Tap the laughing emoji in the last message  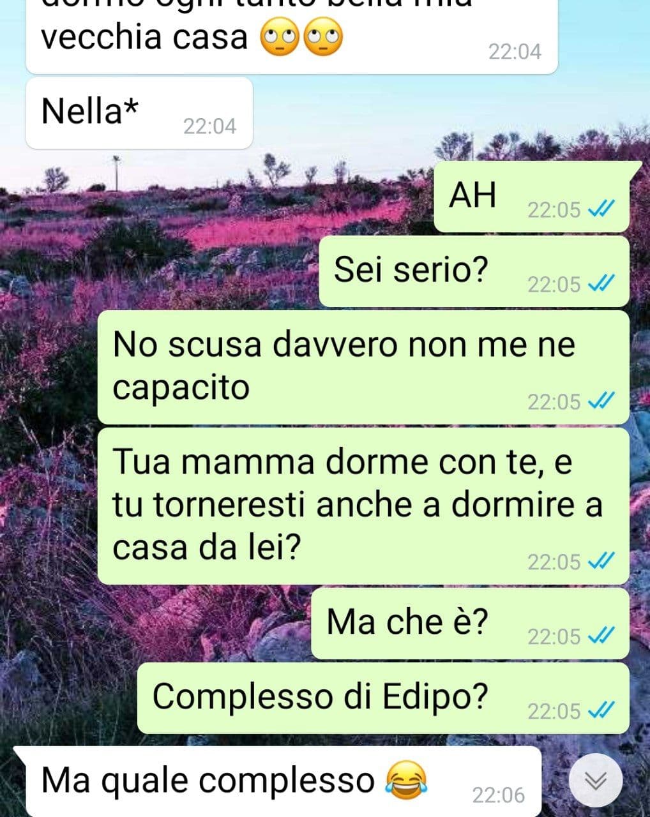click(407, 781)
